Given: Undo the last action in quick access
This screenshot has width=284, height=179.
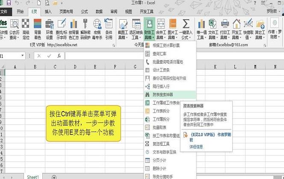Looking at the screenshot, I should coord(17,3).
